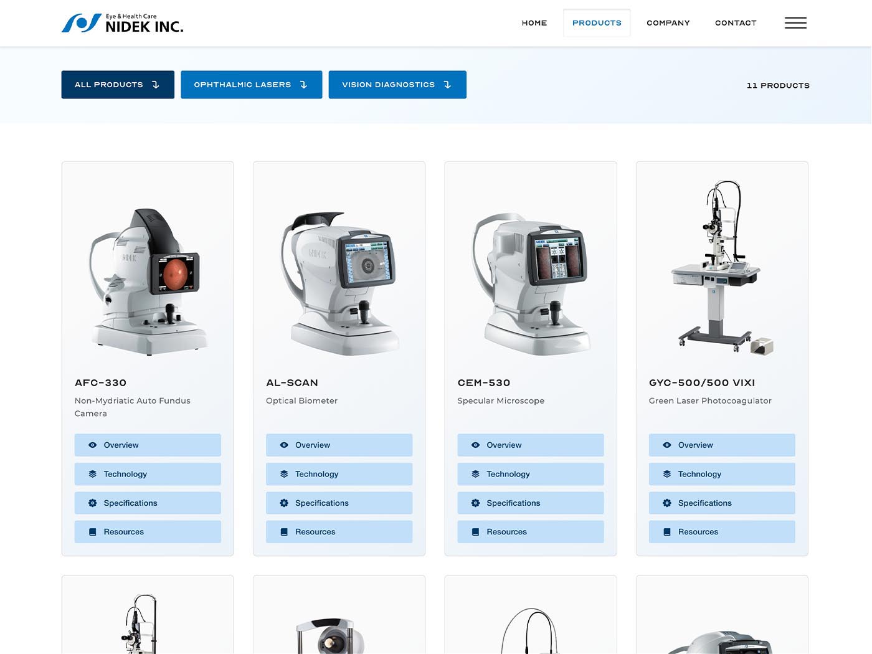The image size is (872, 654).
Task: Click the GYC-500/500 VIXI product title
Action: [x=702, y=382]
